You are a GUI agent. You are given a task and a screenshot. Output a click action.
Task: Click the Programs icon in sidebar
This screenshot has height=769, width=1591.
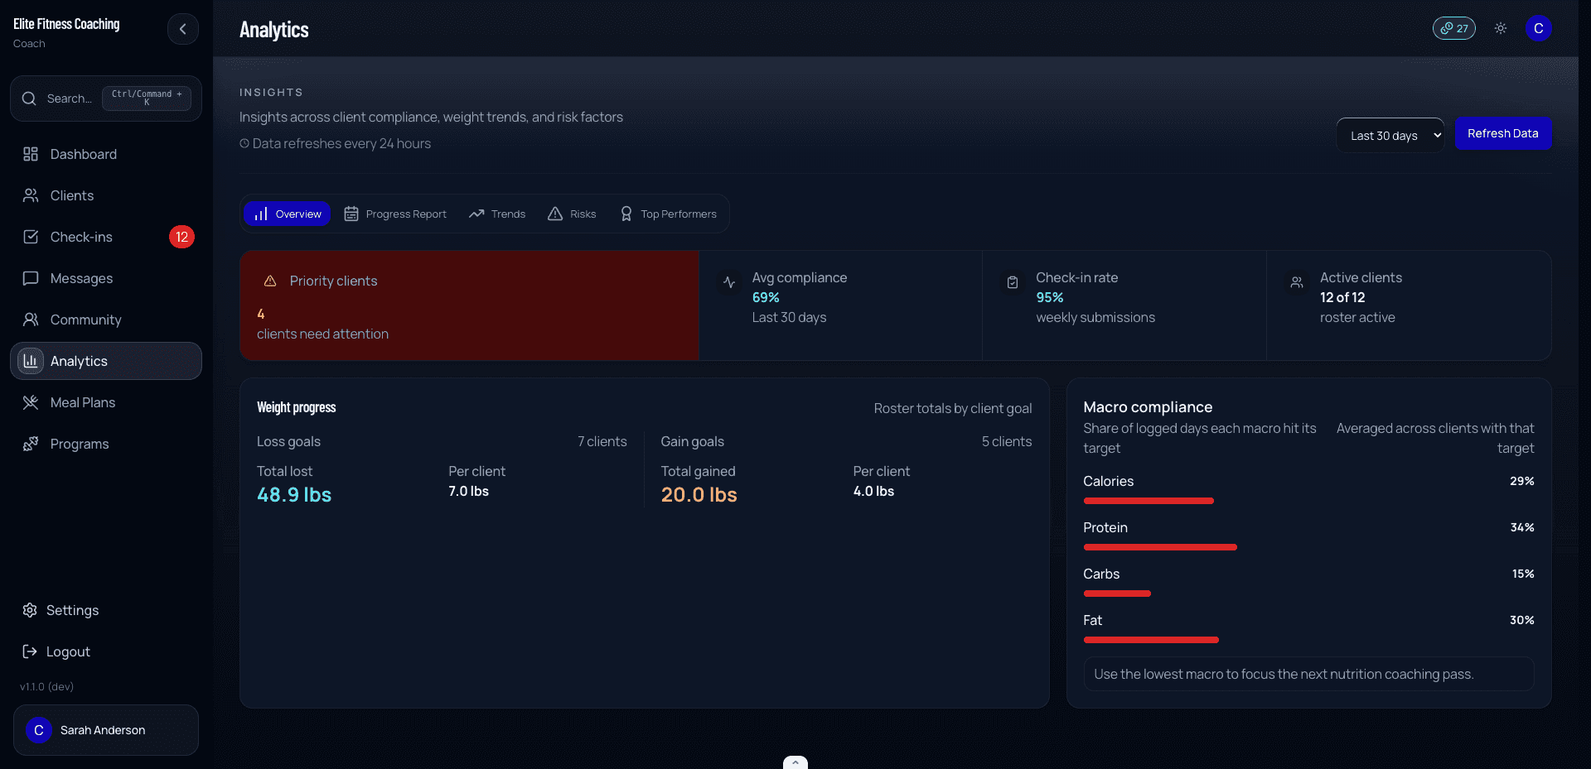[31, 444]
